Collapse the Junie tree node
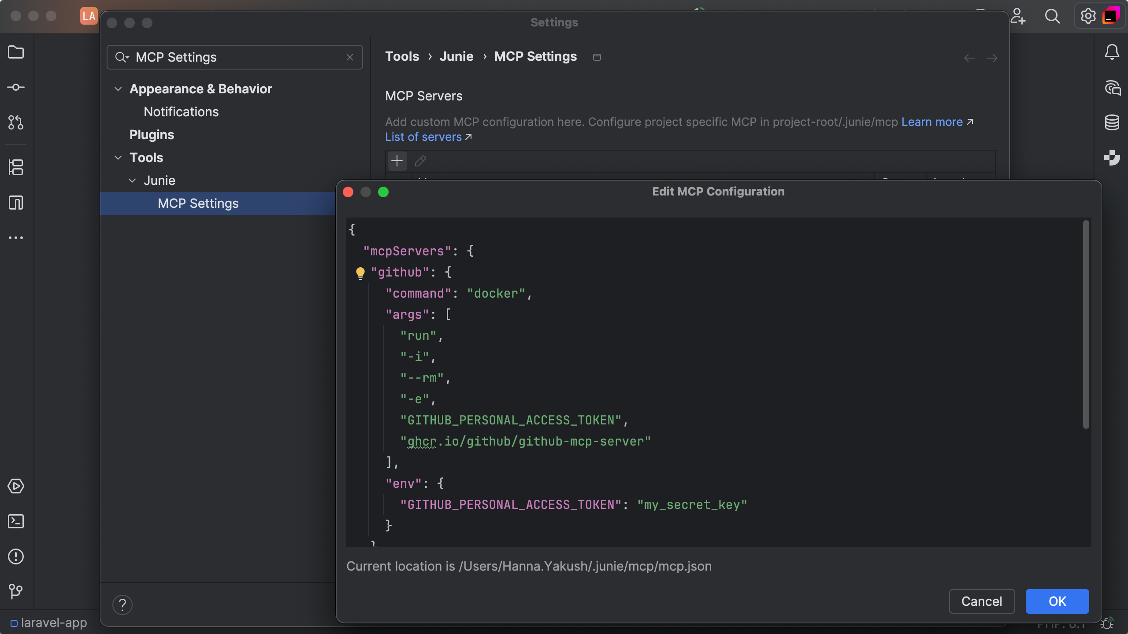 (132, 181)
